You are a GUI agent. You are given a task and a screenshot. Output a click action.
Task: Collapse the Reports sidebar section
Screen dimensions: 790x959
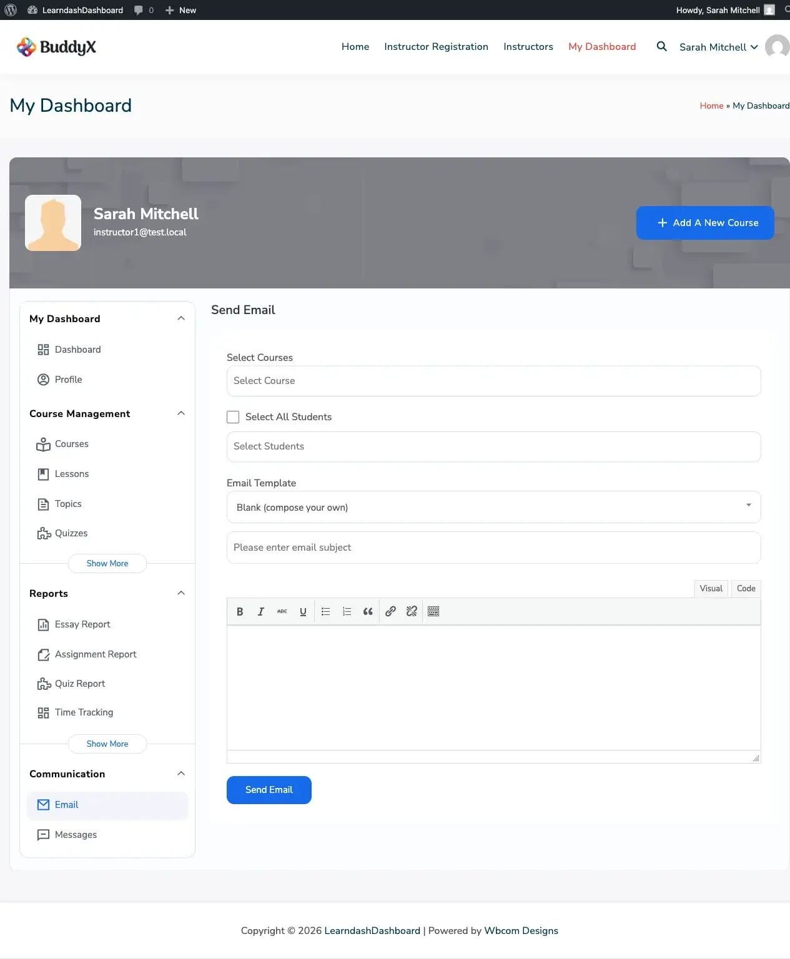click(x=180, y=593)
